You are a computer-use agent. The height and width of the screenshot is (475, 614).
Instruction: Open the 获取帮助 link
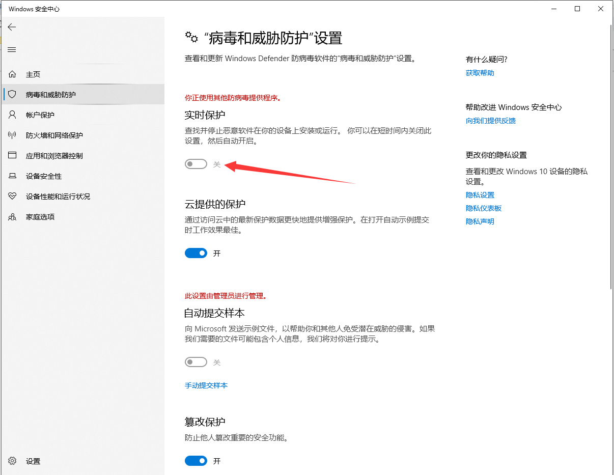(480, 73)
